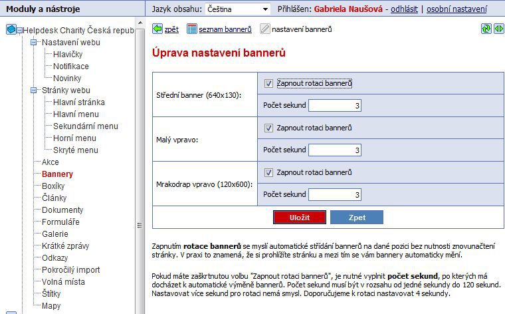Select Bannery module in the tree
The image size is (505, 314).
pos(57,174)
